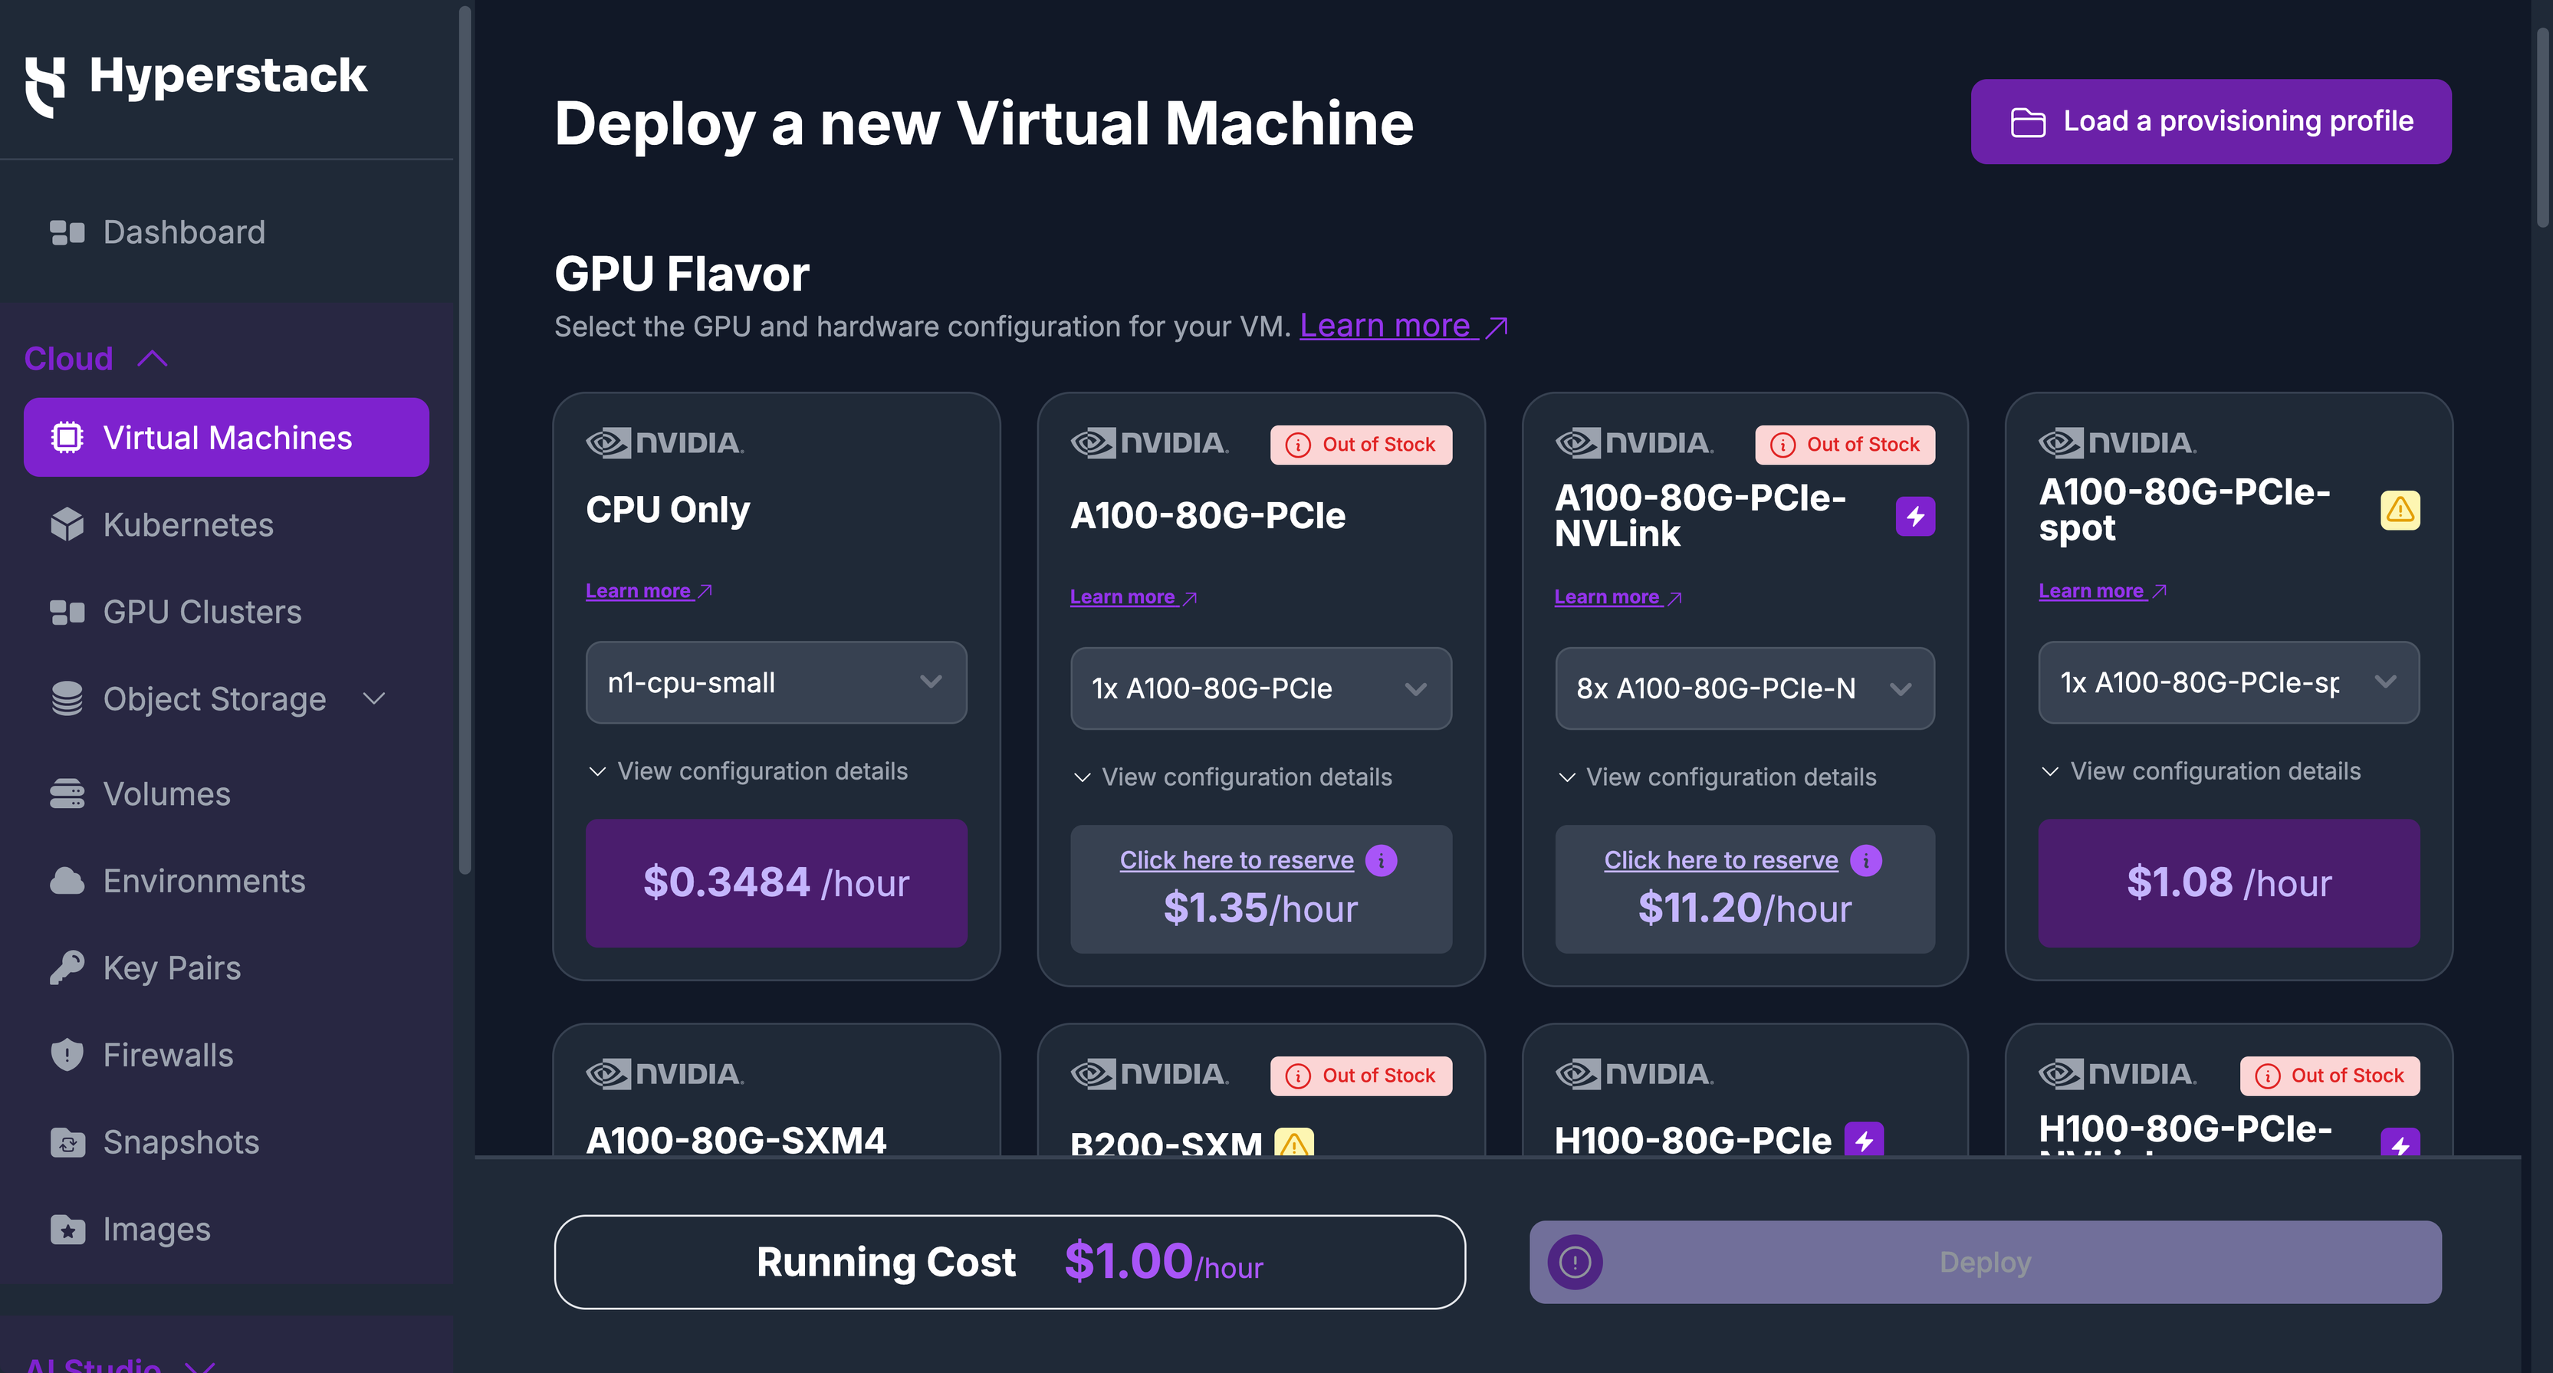Viewport: 2553px width, 1373px height.
Task: Open the 8x A100-80G-PCIe-N dropdown
Action: point(1744,688)
